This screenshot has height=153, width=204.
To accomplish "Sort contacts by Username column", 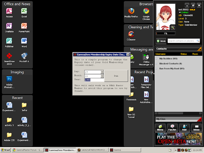I will click(x=160, y=54).
